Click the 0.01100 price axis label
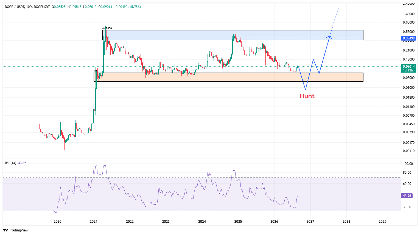 [x=409, y=107]
